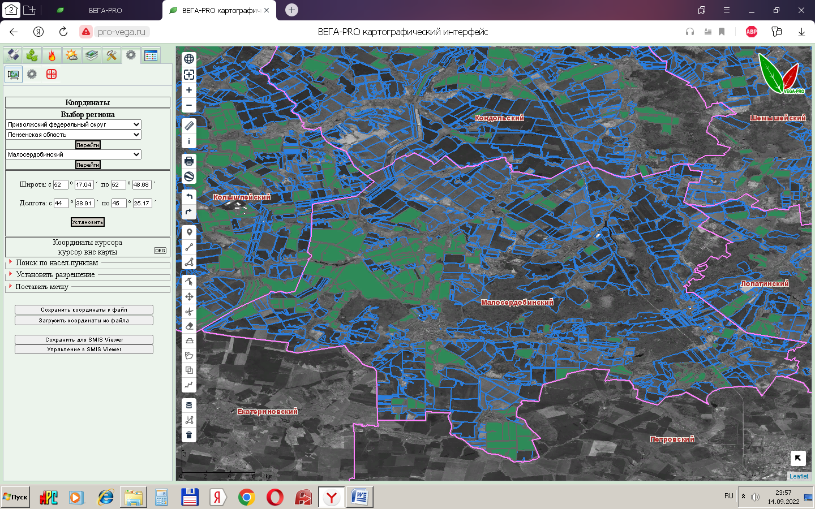Open the weather tab with sun icon

coord(72,55)
